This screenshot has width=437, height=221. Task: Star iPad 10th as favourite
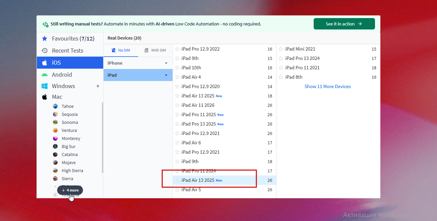click(177, 68)
